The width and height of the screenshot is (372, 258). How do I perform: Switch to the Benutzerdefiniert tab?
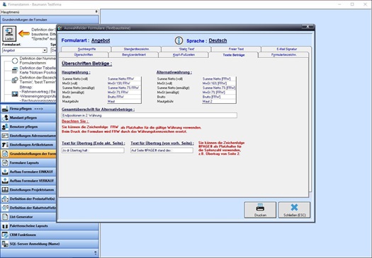tap(134, 54)
